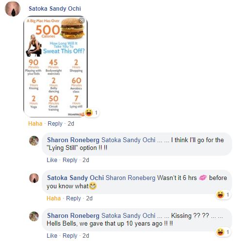The width and height of the screenshot is (233, 246).
Task: Open Satoka Sandy Ochi's top profile picture
Action: pyautogui.click(x=13, y=9)
